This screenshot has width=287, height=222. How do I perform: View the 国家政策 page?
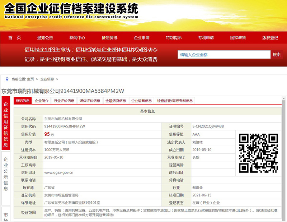pos(238,38)
